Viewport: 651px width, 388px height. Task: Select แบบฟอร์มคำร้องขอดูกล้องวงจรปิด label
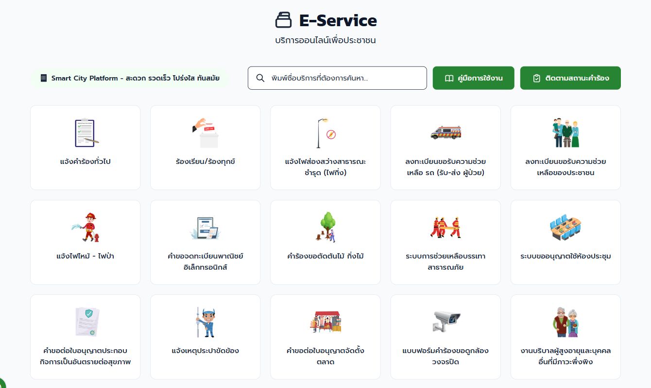pos(445,356)
